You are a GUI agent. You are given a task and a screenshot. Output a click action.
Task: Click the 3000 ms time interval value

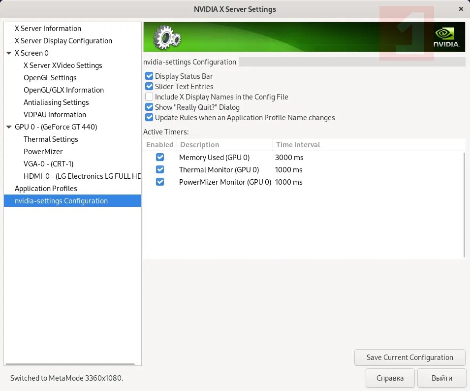(289, 158)
